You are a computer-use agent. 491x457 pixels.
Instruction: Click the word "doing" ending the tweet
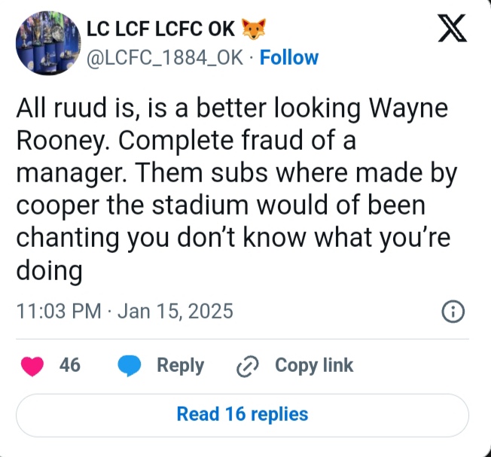[49, 271]
